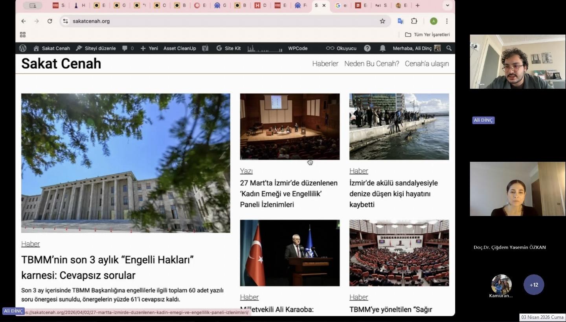Screen dimensions: 566x322
Task: Click the address bar showing sakatcenah.org
Action: click(x=220, y=21)
